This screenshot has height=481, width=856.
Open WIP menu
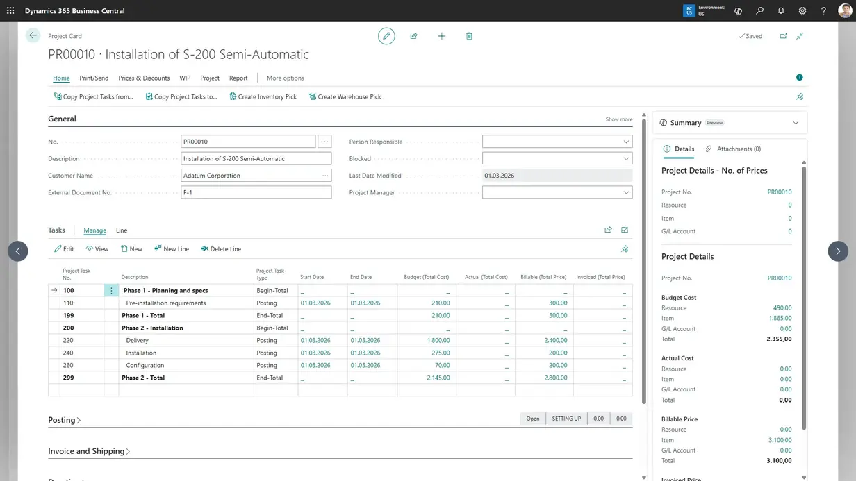pos(185,78)
